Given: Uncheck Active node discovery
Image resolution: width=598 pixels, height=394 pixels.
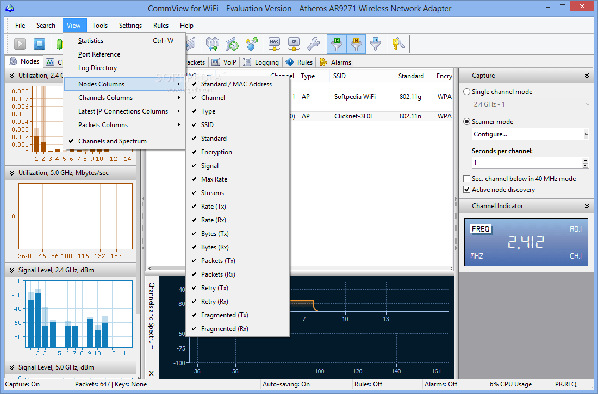Looking at the screenshot, I should (466, 189).
